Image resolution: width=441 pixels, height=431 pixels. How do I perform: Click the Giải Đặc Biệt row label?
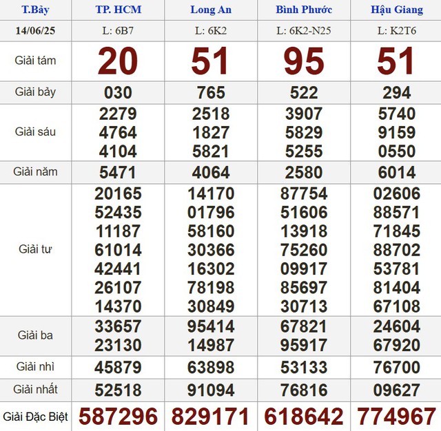point(35,417)
